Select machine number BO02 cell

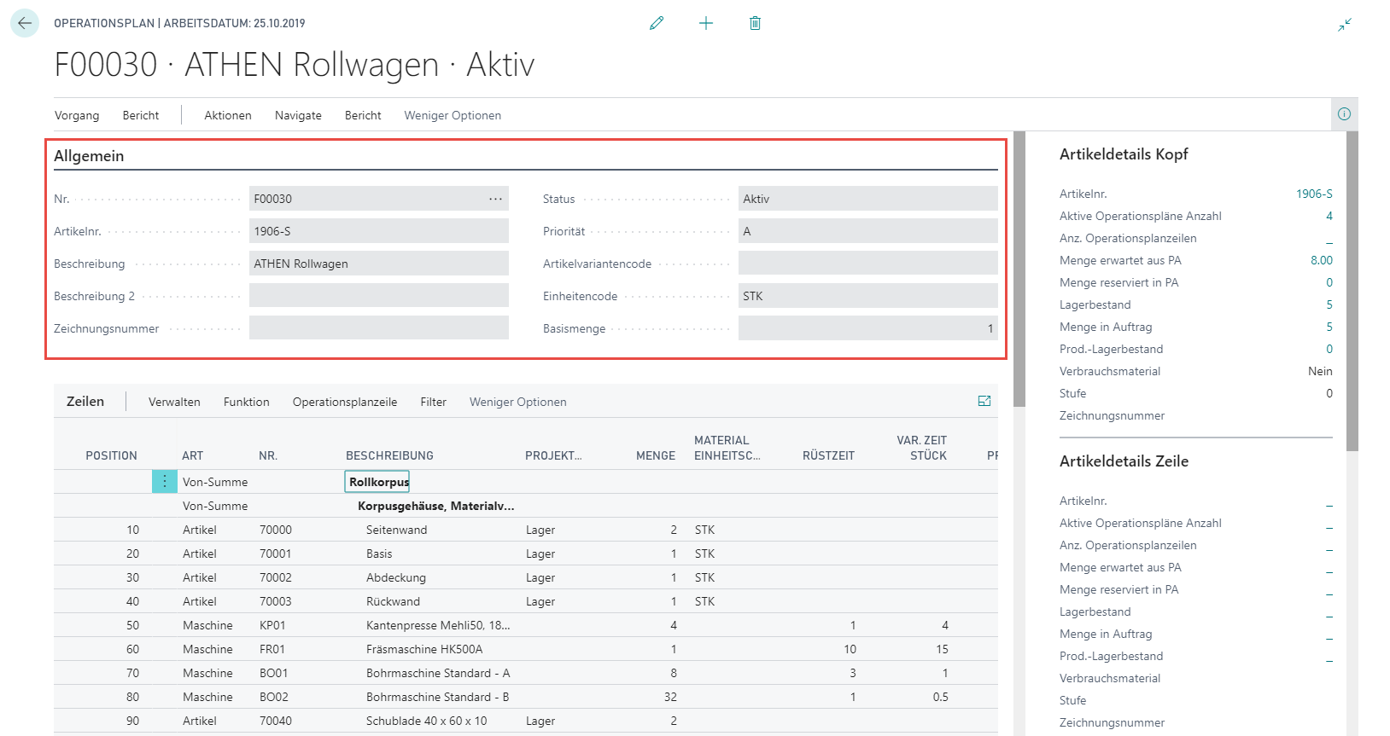(274, 697)
